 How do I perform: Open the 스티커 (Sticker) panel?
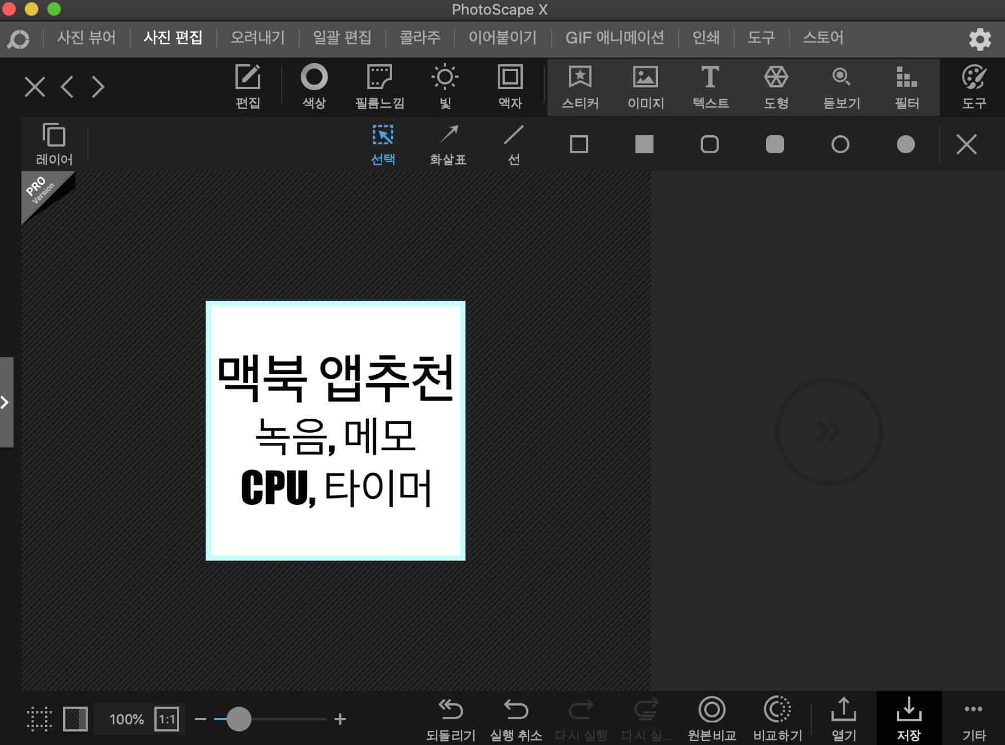pyautogui.click(x=580, y=86)
